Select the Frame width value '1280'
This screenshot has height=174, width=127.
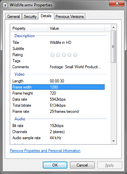coord(54,87)
